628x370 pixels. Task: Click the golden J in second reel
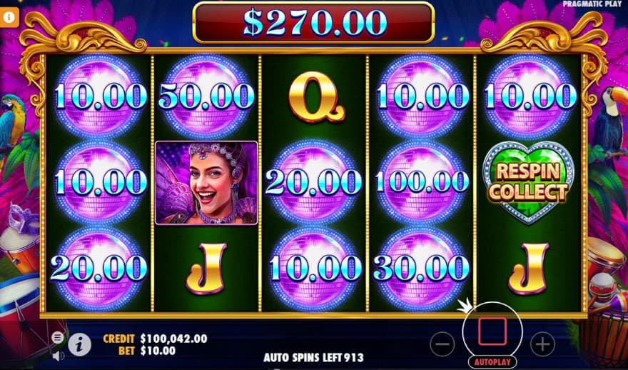click(x=206, y=268)
